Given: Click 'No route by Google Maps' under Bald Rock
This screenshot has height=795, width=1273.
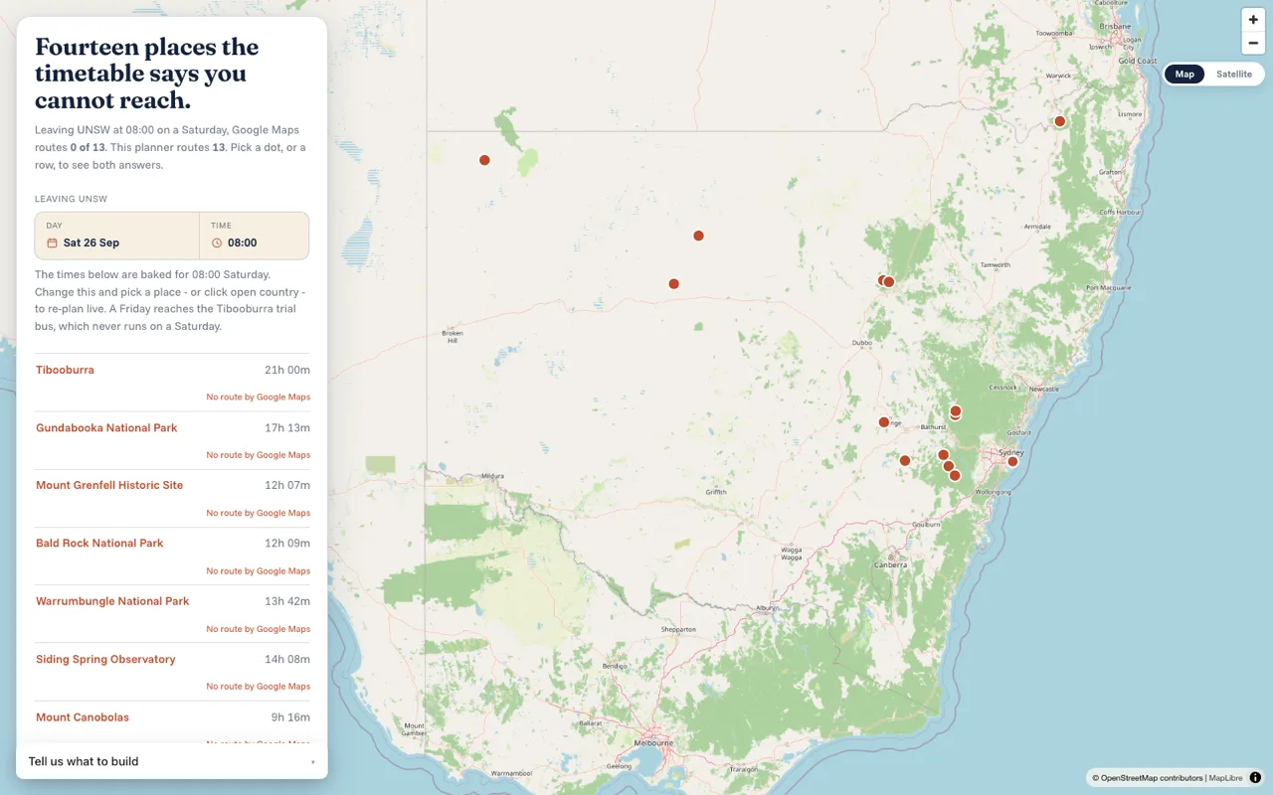Looking at the screenshot, I should pos(259,570).
